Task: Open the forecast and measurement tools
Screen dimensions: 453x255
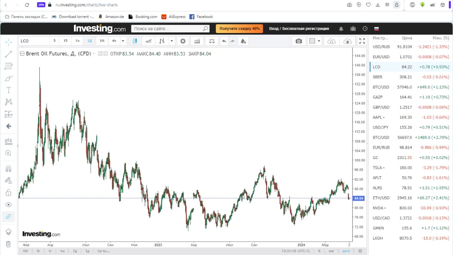Action: pyautogui.click(x=8, y=114)
